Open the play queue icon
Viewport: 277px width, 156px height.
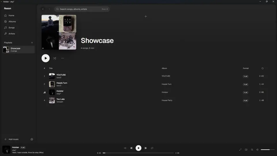point(252,150)
